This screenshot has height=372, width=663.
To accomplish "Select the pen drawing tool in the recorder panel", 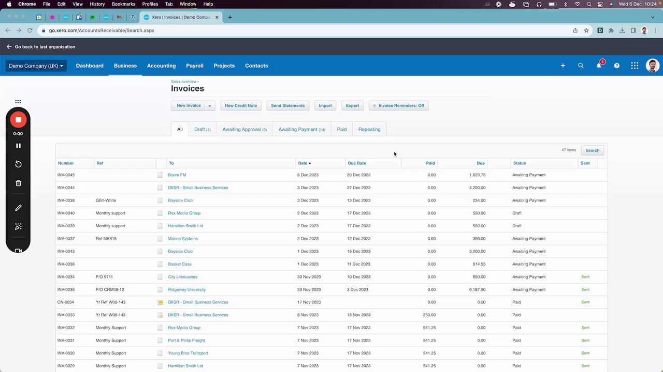I will click(x=18, y=208).
